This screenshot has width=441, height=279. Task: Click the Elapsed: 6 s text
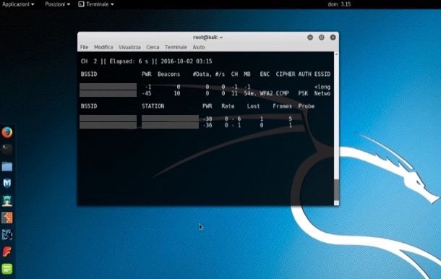(128, 61)
